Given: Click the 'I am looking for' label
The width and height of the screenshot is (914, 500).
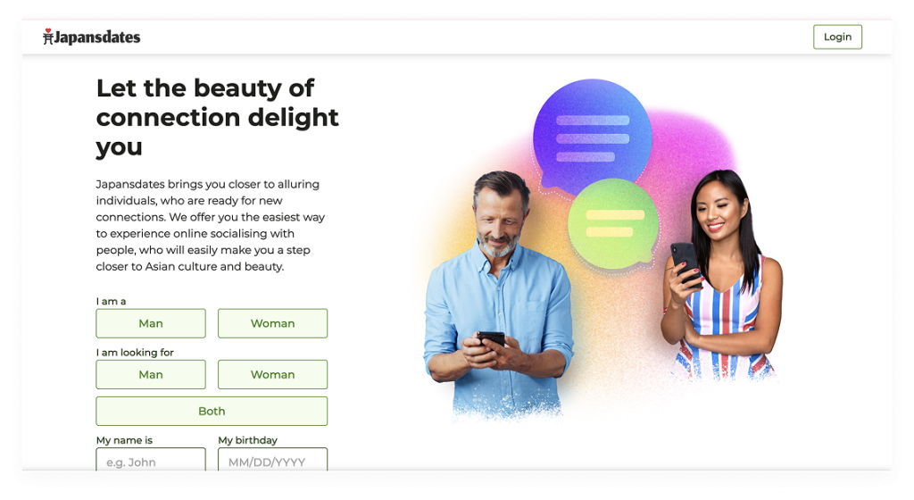Looking at the screenshot, I should tap(135, 353).
